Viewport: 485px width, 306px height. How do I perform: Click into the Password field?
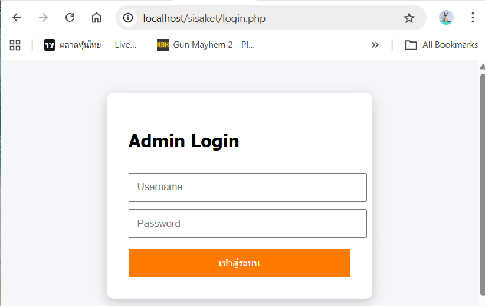[x=248, y=224]
